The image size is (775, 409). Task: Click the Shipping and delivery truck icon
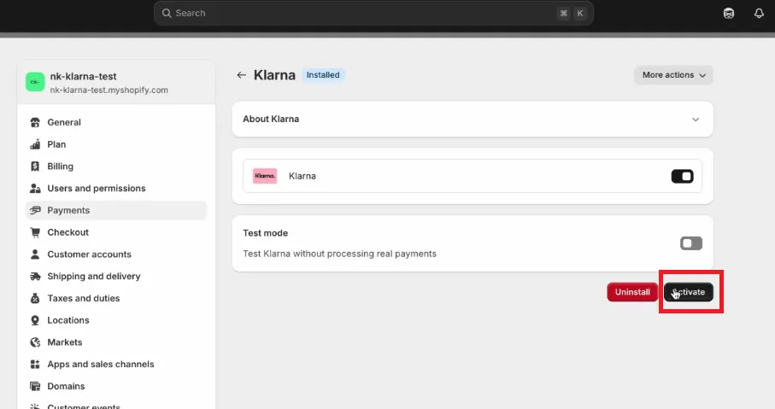pos(35,277)
